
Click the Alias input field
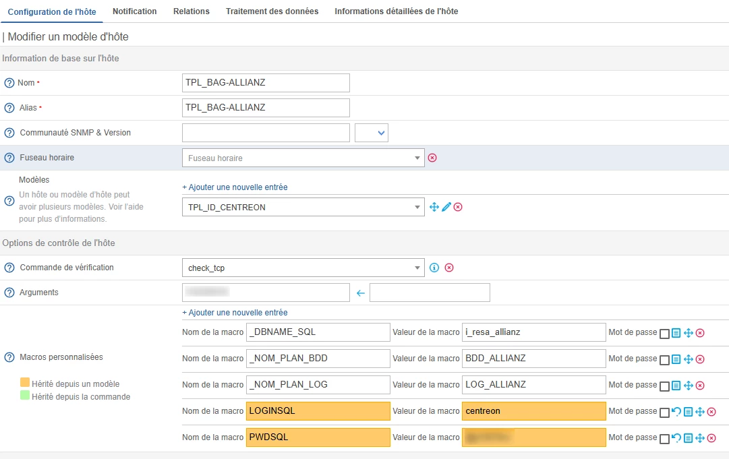coord(266,108)
